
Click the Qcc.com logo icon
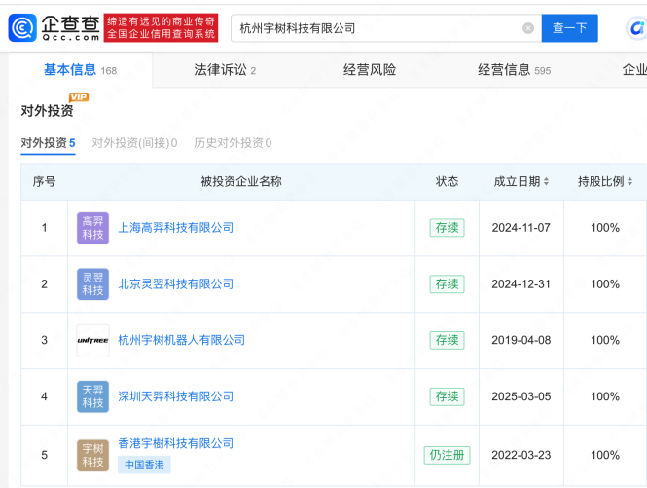[x=23, y=27]
